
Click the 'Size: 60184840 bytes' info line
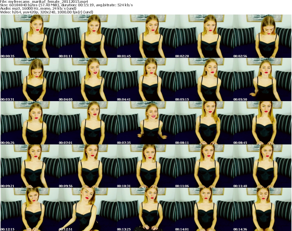[x=66, y=5]
